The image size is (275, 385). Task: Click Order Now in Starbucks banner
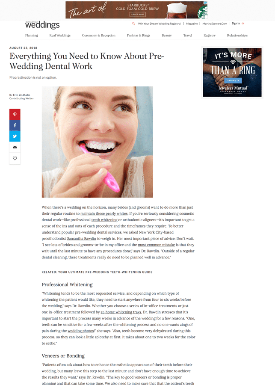click(x=138, y=15)
